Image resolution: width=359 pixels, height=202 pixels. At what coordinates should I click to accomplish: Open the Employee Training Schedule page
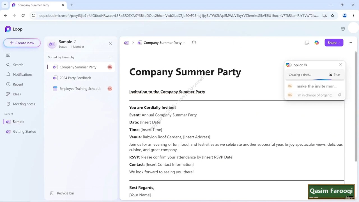pyautogui.click(x=81, y=89)
